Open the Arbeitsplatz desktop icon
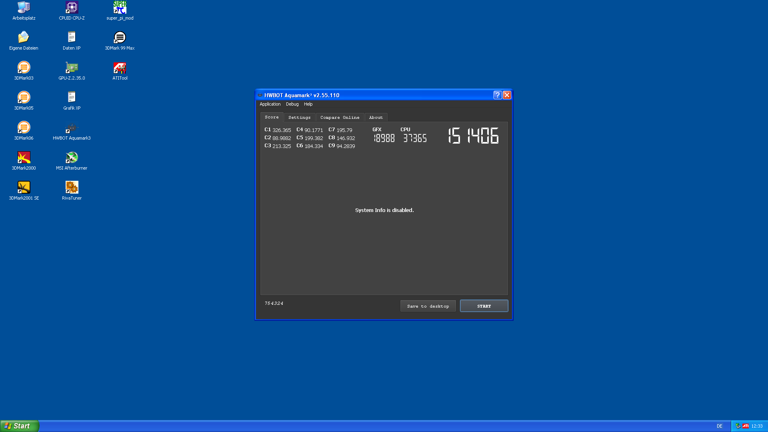Screen dimensions: 768x432 pos(24,11)
